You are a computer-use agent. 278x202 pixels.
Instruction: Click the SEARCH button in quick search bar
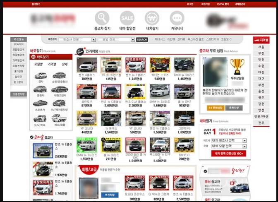coord(142,40)
